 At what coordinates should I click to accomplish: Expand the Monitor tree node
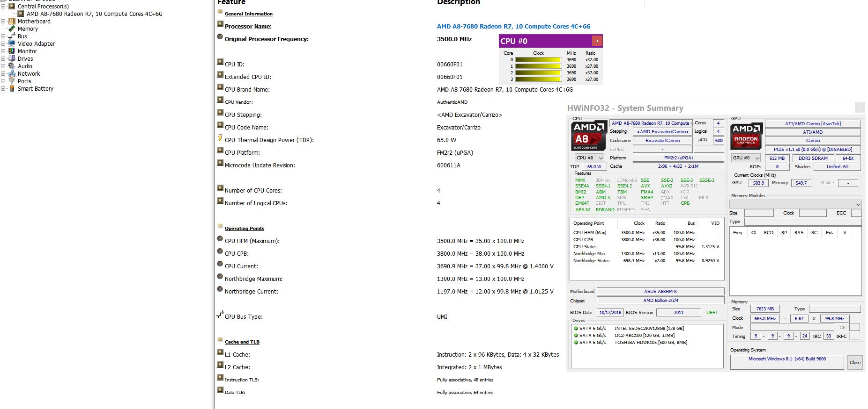tap(3, 51)
